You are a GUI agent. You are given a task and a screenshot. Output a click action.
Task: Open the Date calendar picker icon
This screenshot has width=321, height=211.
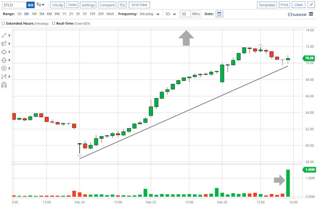219,14
